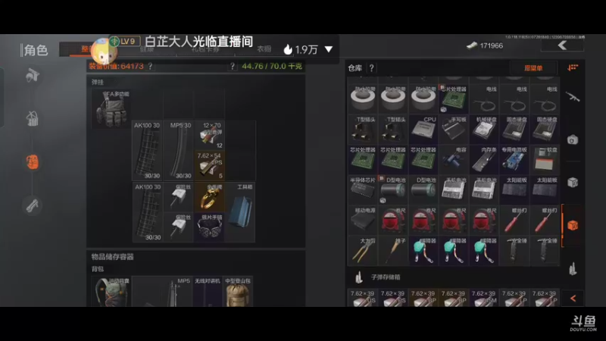The width and height of the screenshot is (606, 341).
Task: Collapse the warehouse side panel arrow
Action: pos(573,298)
